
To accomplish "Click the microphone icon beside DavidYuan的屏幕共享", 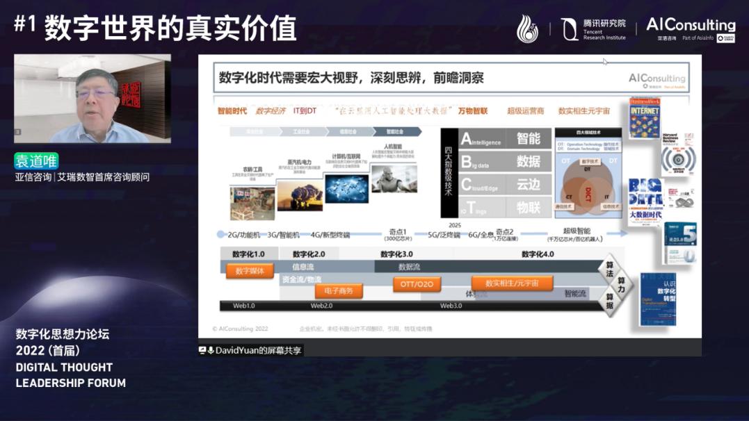I will point(210,351).
